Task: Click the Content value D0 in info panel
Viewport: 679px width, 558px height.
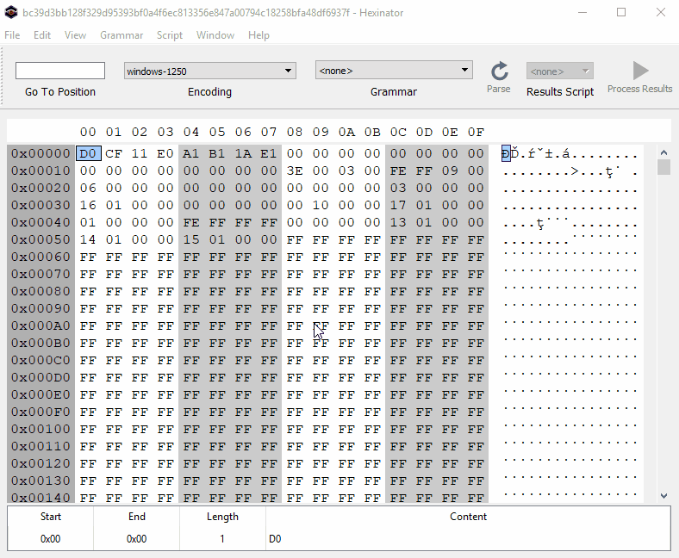Action: coord(275,539)
